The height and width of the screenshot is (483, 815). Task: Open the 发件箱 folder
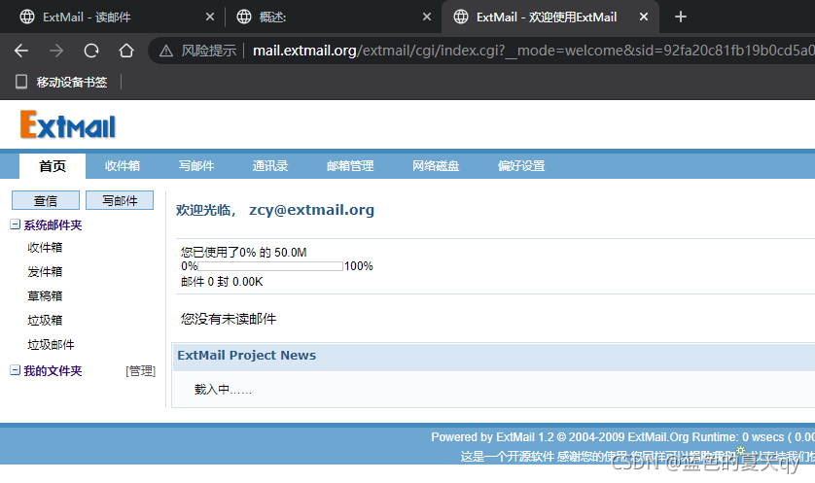45,271
